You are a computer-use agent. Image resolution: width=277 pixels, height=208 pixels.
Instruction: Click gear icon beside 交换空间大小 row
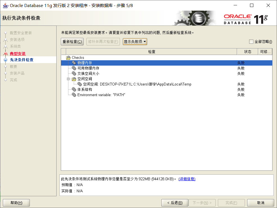pyautogui.click(x=74, y=73)
